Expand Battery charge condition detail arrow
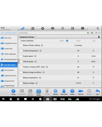Screen dimensions: 102x127 [x=43, y=72]
